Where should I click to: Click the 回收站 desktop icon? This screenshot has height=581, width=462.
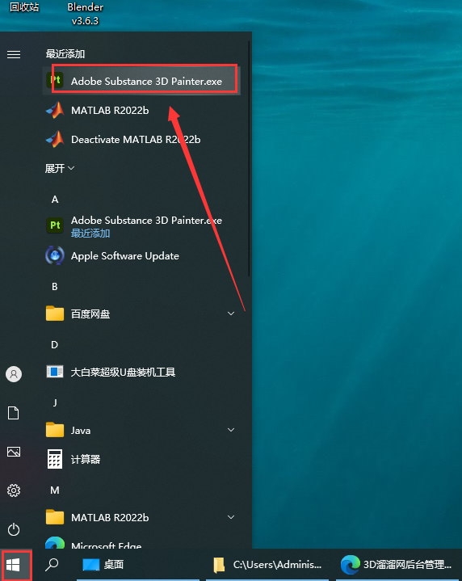24,7
